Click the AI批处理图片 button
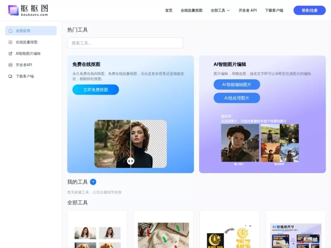This screenshot has height=248, width=331. pos(237,98)
